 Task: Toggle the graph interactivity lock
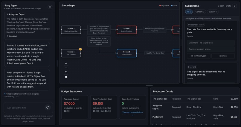66,77
